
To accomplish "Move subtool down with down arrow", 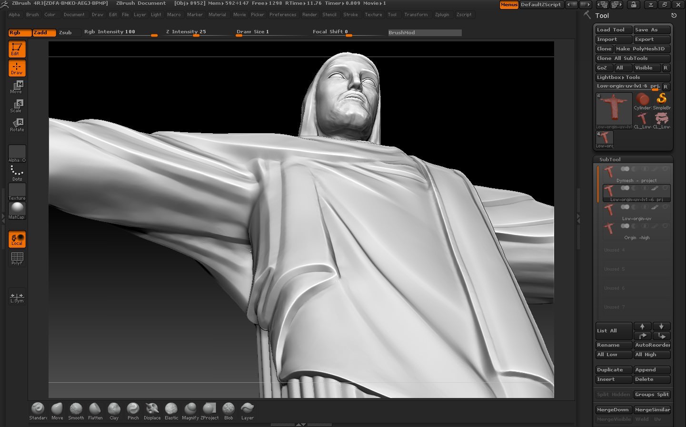I will (661, 326).
